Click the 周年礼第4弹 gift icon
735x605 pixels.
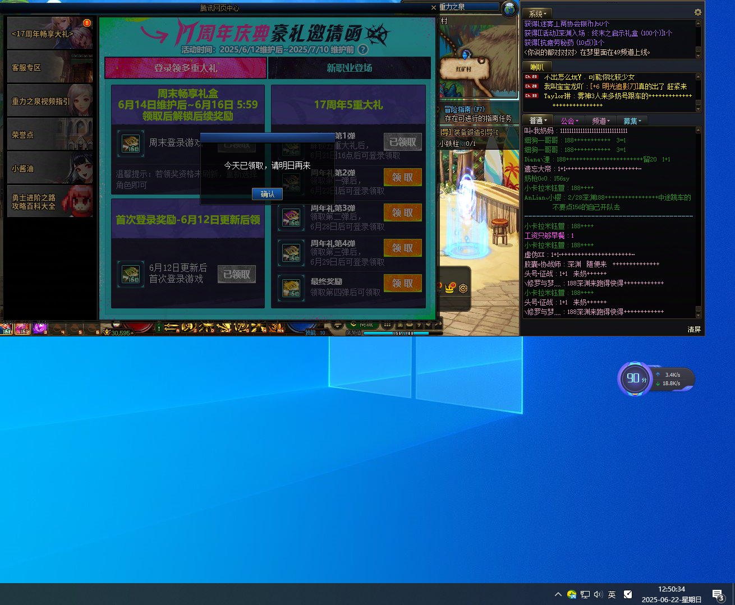click(x=291, y=253)
